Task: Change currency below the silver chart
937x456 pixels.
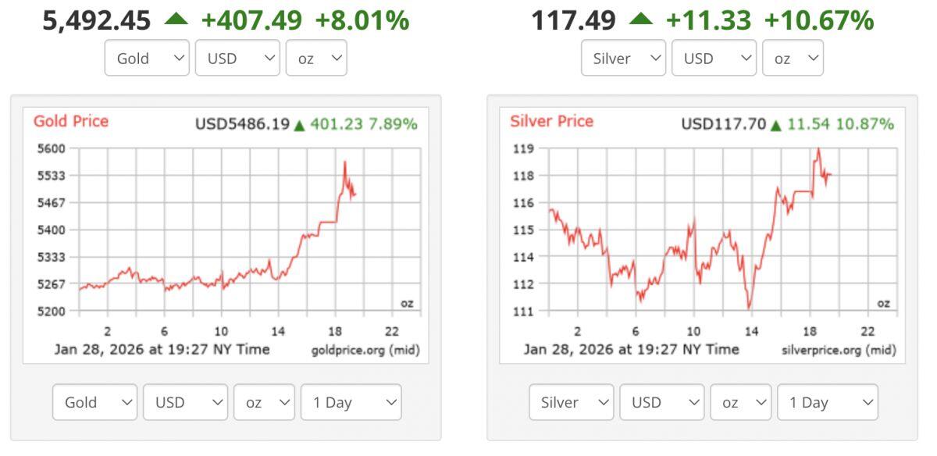Action: pyautogui.click(x=661, y=403)
